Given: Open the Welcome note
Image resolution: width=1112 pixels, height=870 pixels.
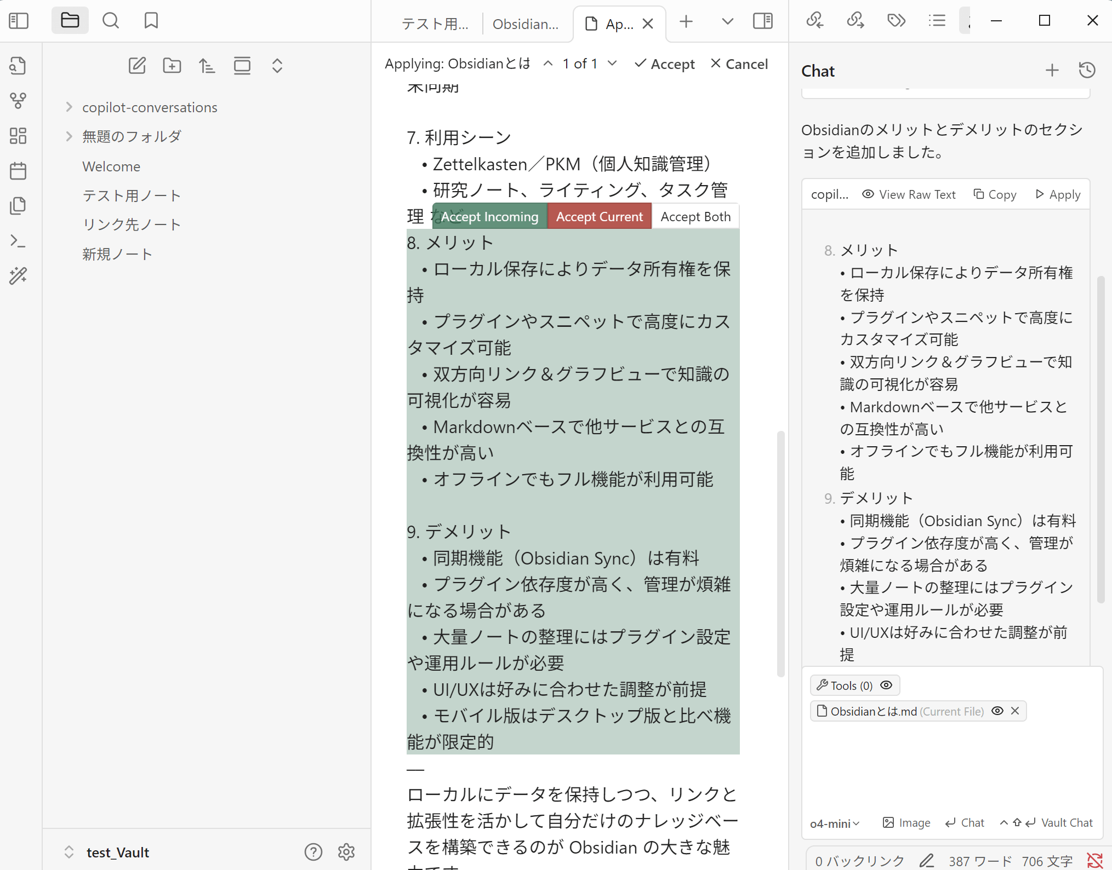Looking at the screenshot, I should click(111, 166).
